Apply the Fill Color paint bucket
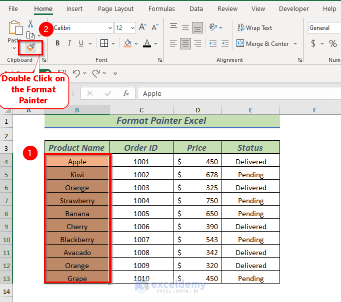Image resolution: width=341 pixels, height=302 pixels. [127, 43]
